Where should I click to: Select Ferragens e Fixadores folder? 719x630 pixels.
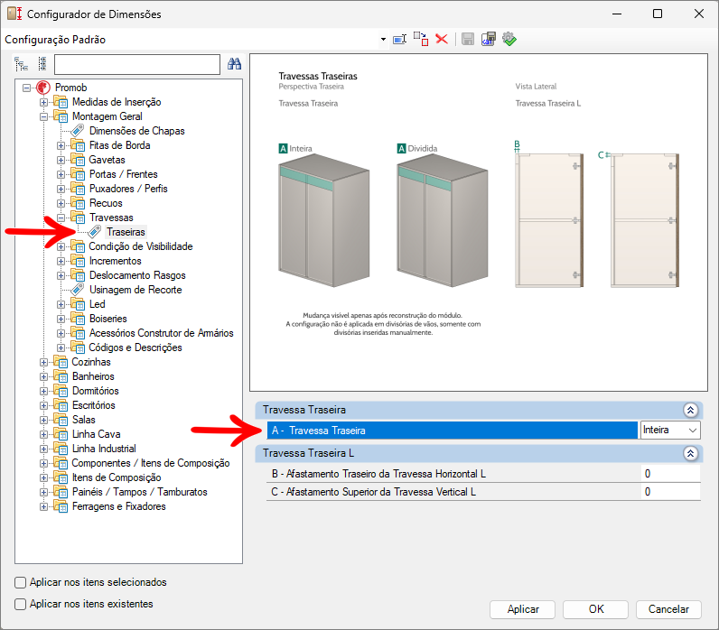click(118, 506)
